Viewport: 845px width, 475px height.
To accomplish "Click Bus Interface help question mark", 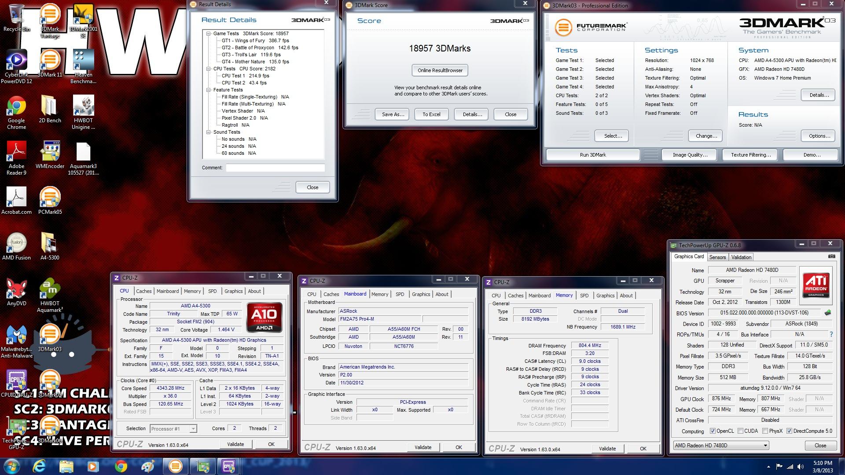I will pyautogui.click(x=831, y=334).
